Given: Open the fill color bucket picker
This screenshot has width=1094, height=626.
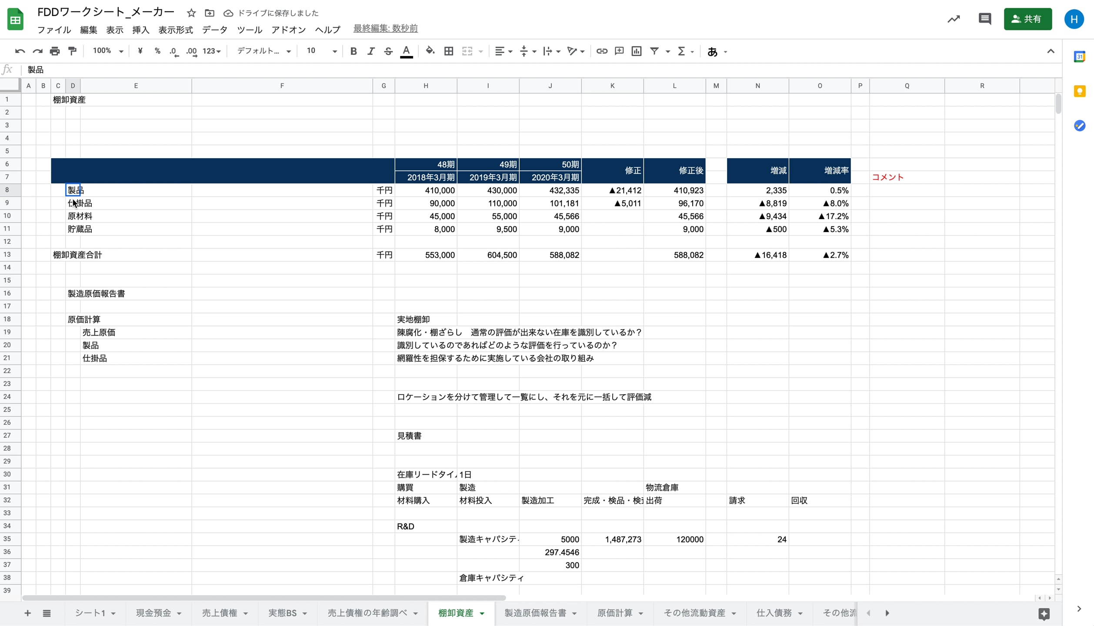Looking at the screenshot, I should click(430, 51).
